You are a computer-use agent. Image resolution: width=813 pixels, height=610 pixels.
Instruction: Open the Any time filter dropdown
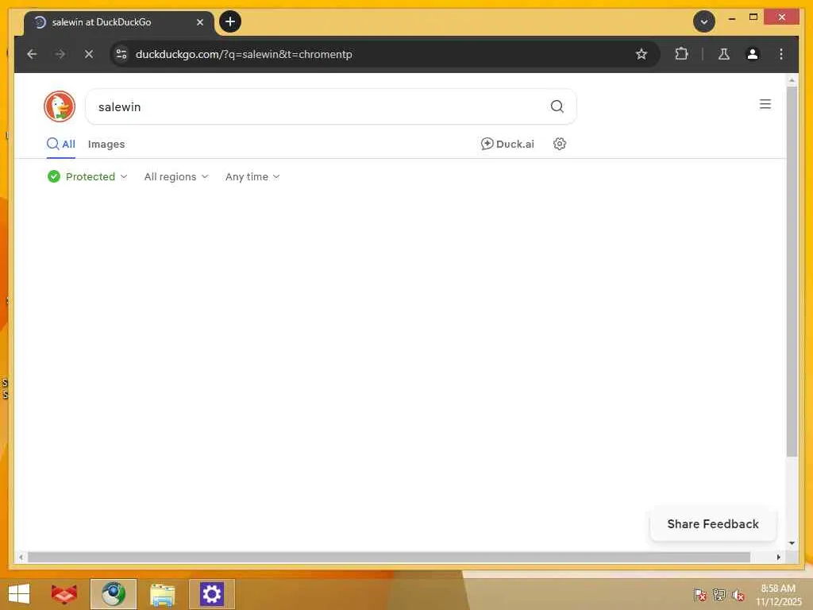(252, 176)
